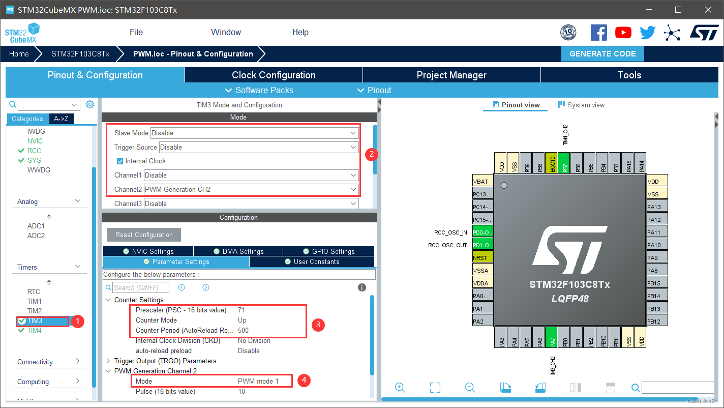Click the STM32CubeMX logo
The width and height of the screenshot is (724, 408).
pyautogui.click(x=22, y=33)
